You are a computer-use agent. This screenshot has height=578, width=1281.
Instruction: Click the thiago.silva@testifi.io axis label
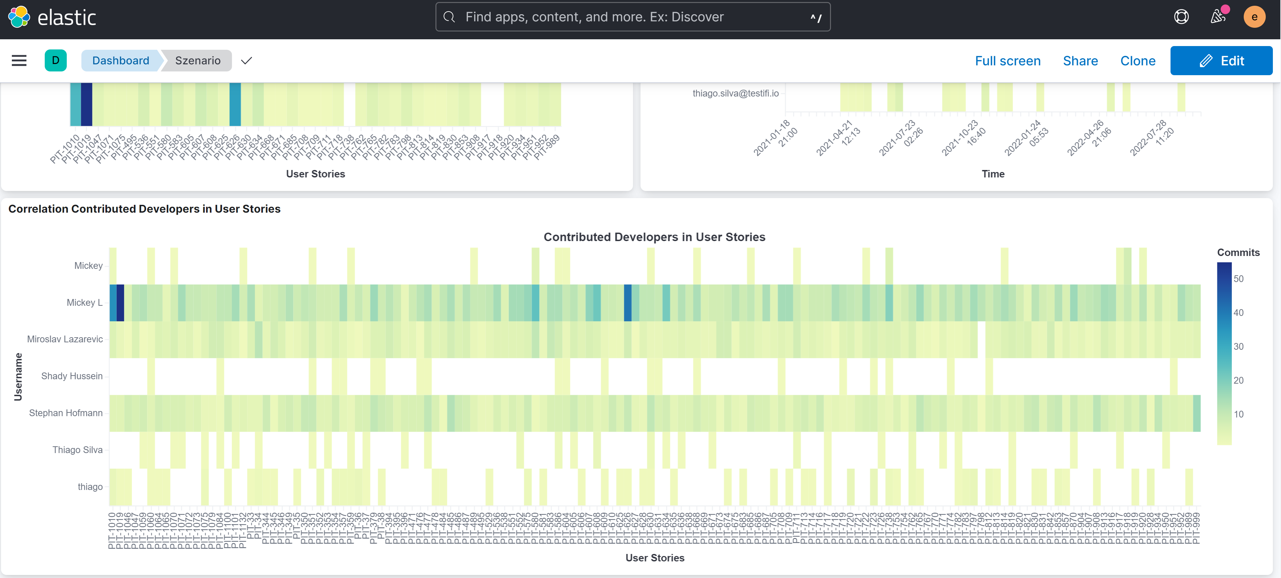(x=735, y=93)
